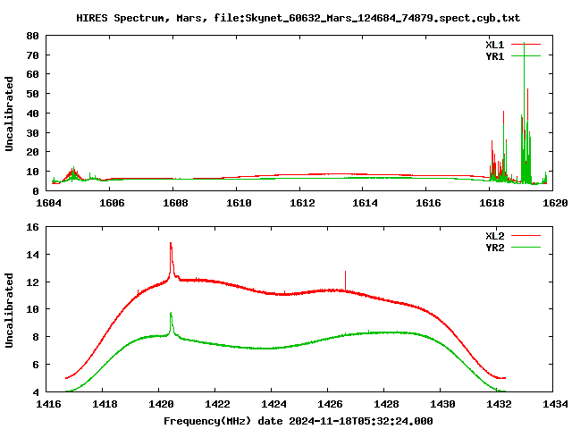Click the 60 y-axis tick label
Viewport: 572px width, 429px height.
32,74
